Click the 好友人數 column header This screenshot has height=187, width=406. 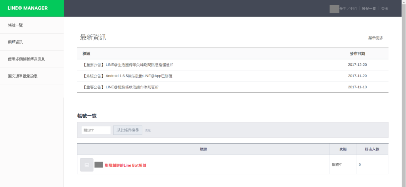[x=372, y=149]
